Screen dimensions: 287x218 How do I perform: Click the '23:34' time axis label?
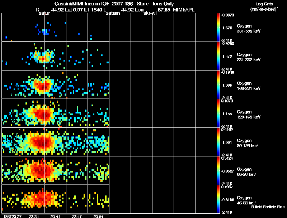pos(34,217)
